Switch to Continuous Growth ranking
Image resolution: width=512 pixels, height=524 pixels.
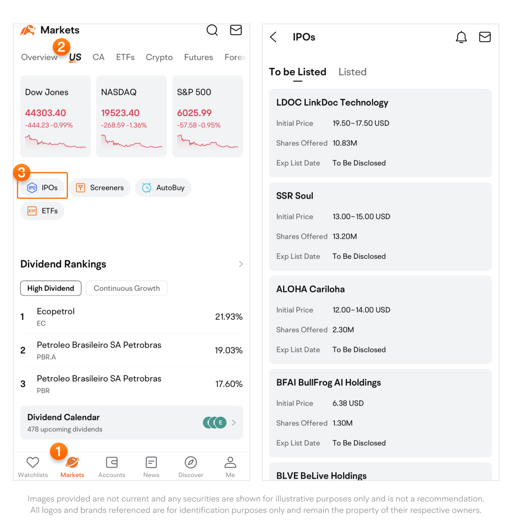[x=127, y=288]
